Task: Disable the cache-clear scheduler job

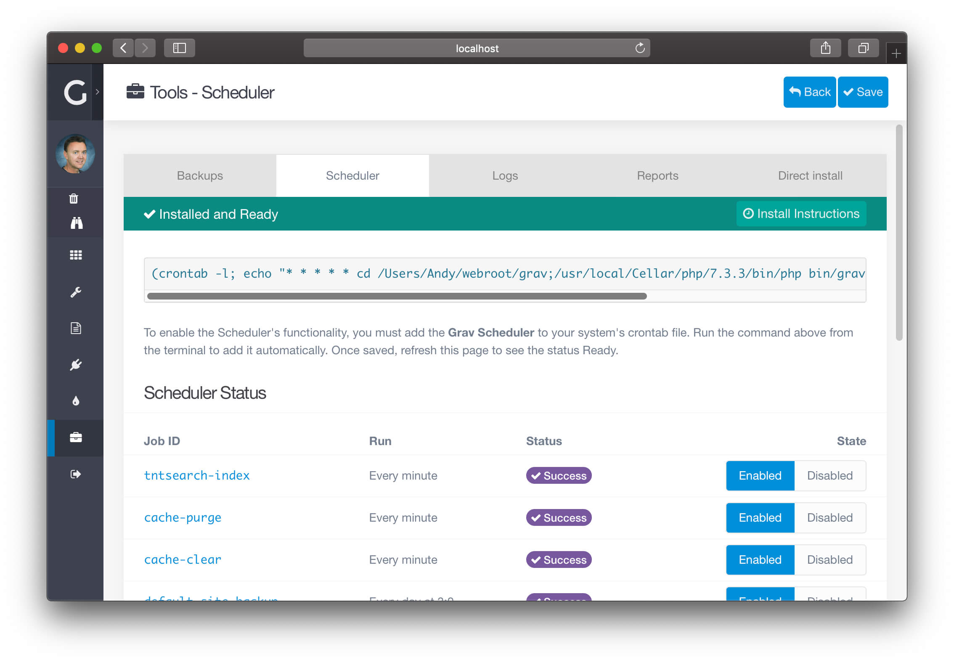Action: [x=829, y=560]
